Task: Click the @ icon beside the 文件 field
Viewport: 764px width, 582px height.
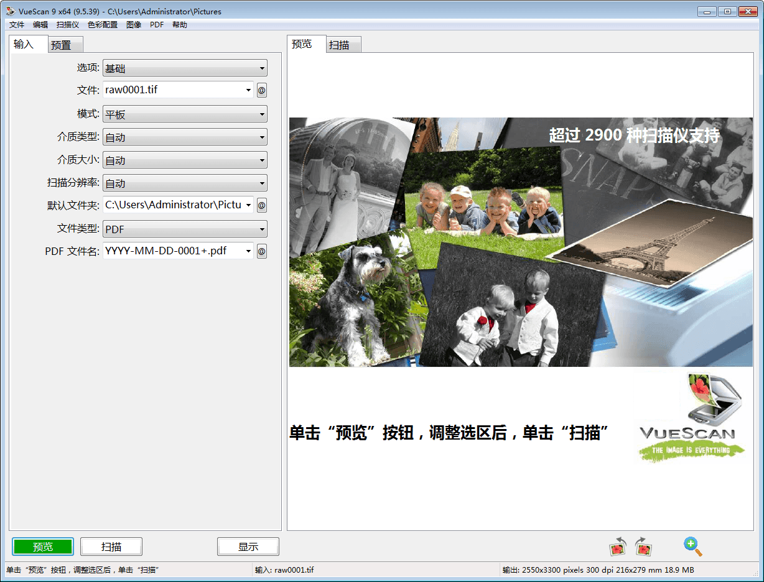Action: pos(261,90)
